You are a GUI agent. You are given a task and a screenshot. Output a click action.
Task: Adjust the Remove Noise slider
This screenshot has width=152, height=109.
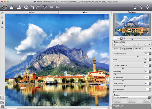pos(113,92)
